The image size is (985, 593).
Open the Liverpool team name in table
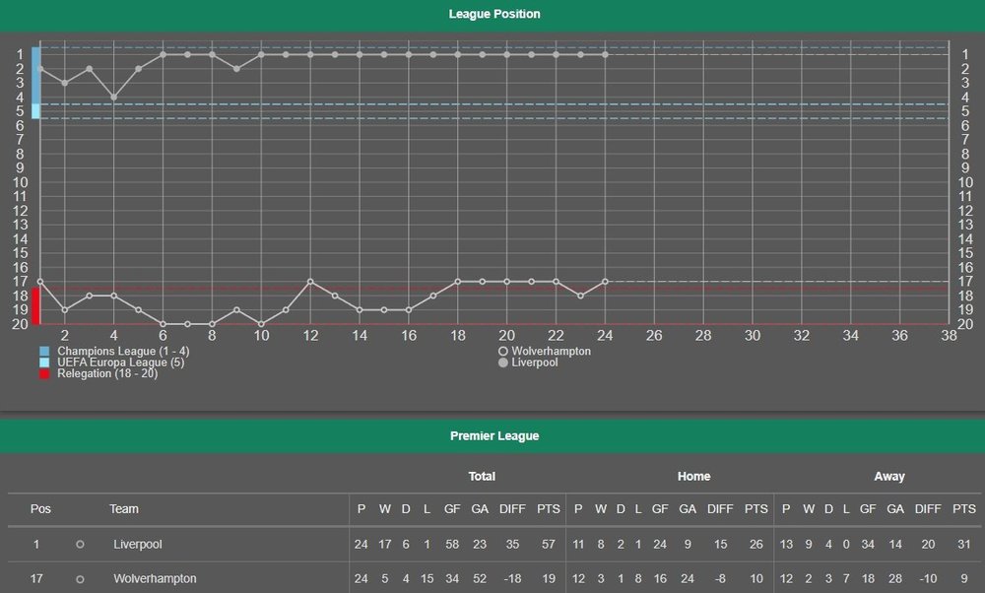point(138,545)
